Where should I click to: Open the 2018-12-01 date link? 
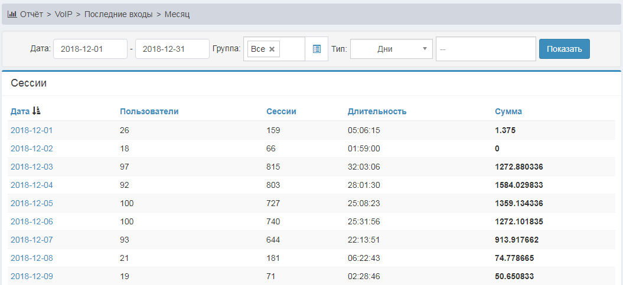[31, 130]
